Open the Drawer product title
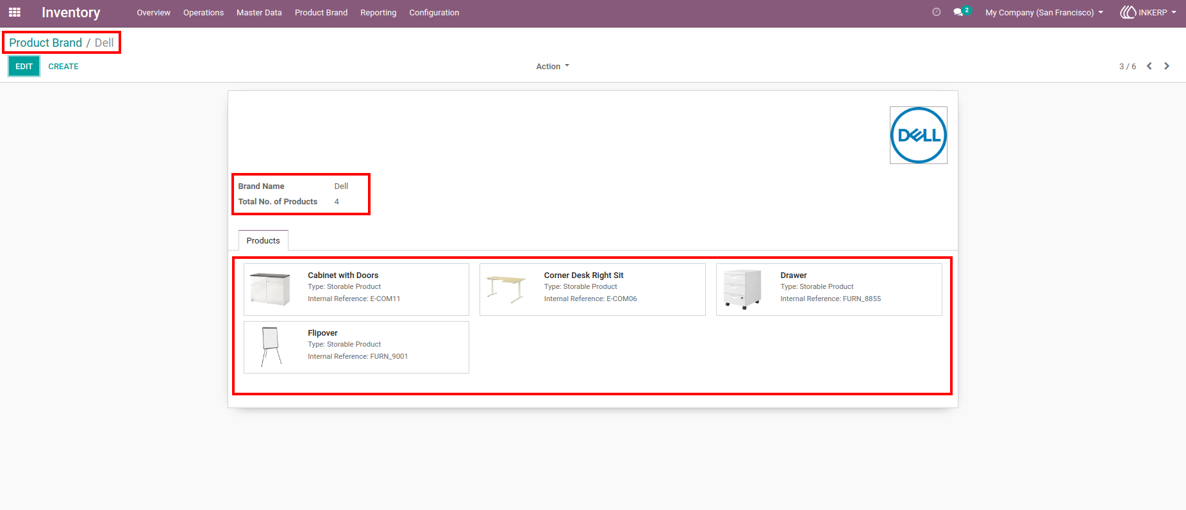This screenshot has width=1186, height=510. pyautogui.click(x=794, y=275)
